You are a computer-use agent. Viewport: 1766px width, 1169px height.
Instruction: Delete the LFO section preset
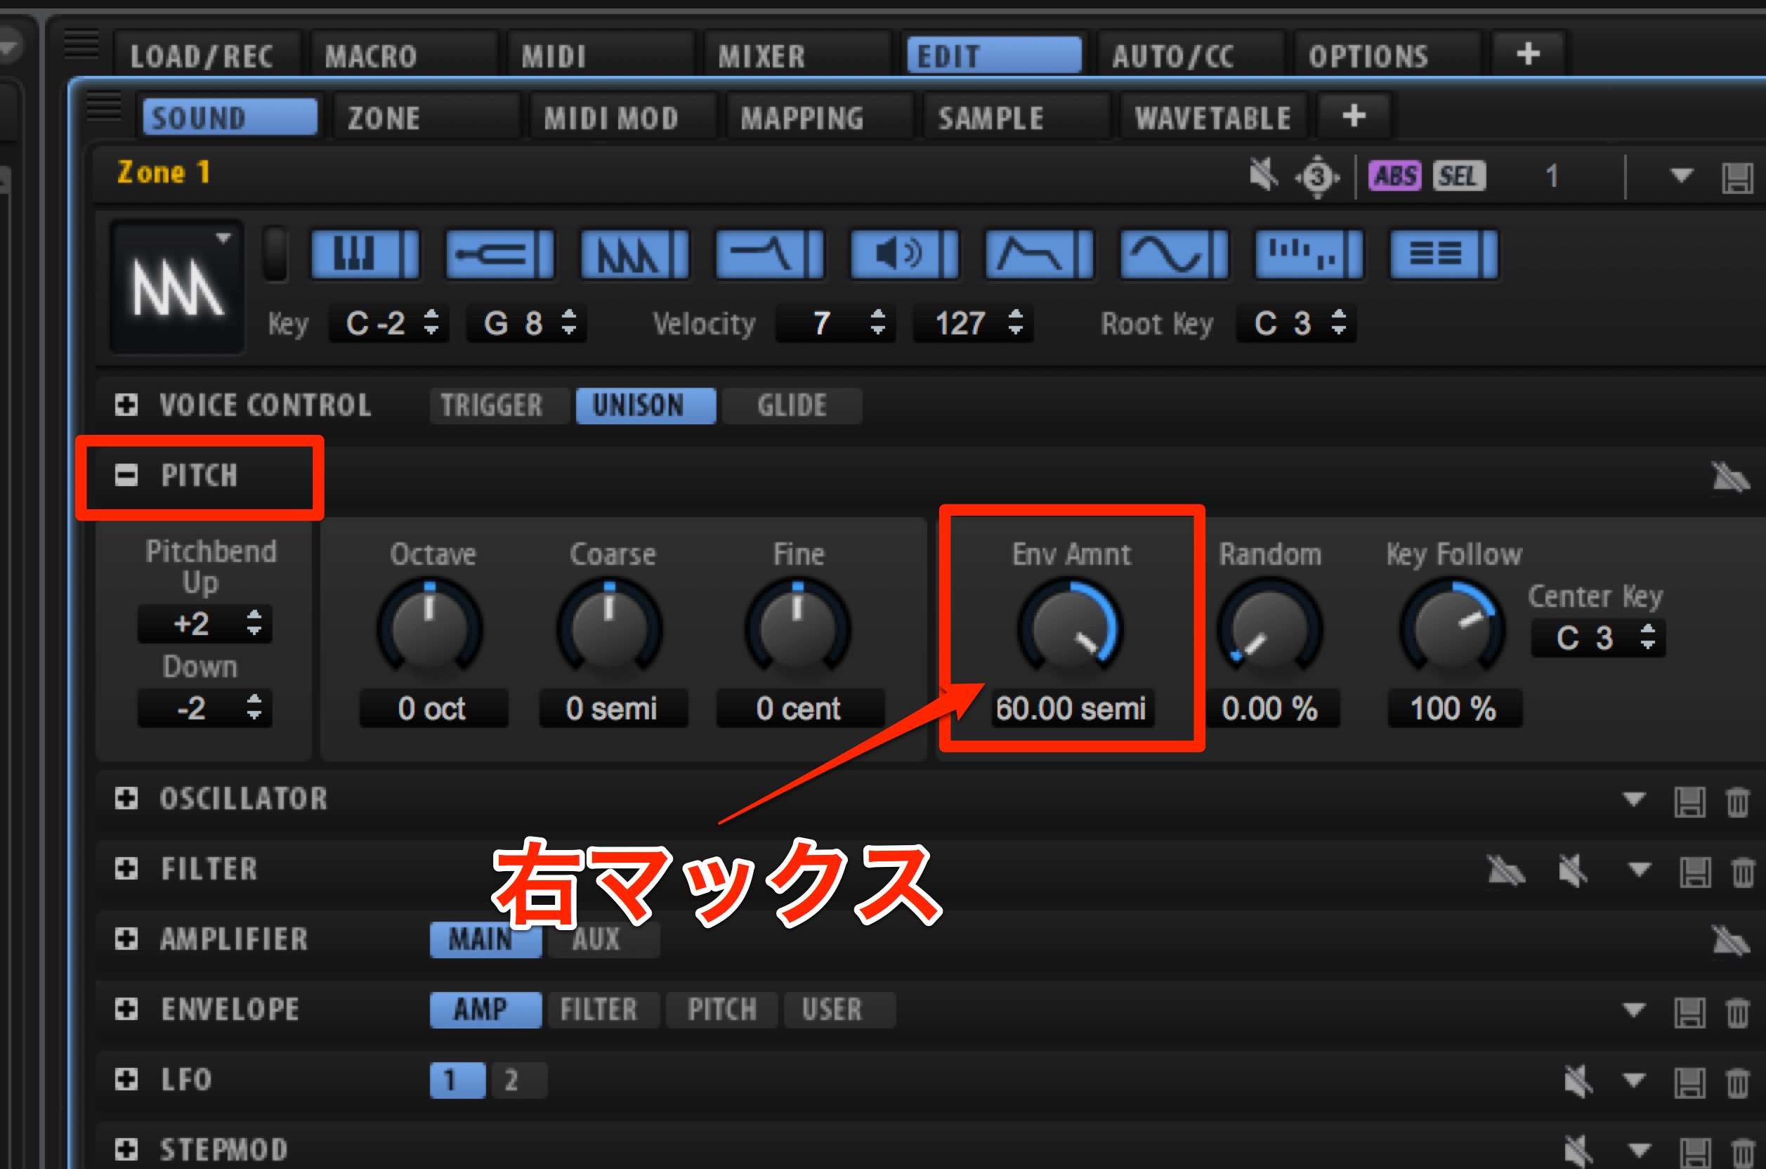pos(1738,1083)
